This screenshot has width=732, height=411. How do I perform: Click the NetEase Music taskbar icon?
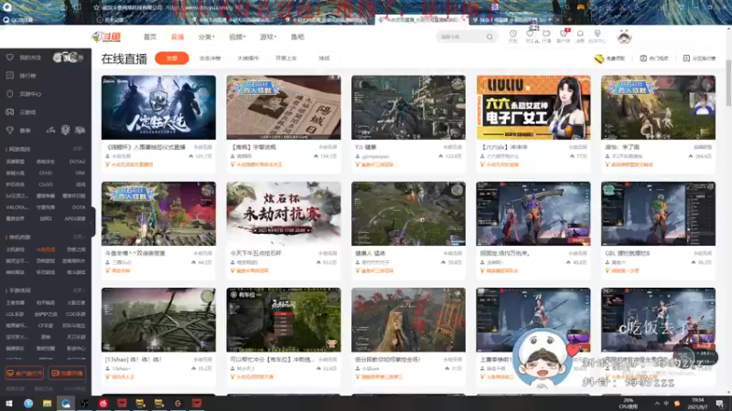tap(103, 403)
